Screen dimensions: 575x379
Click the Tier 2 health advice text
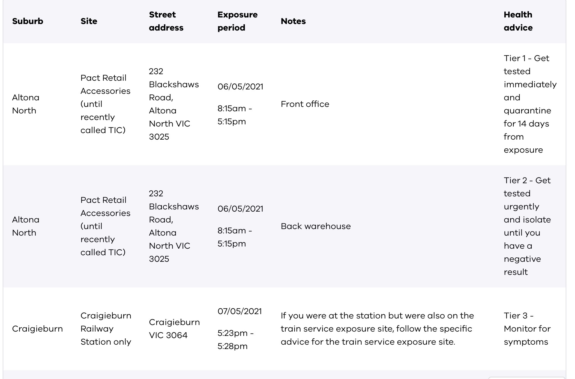[527, 226]
